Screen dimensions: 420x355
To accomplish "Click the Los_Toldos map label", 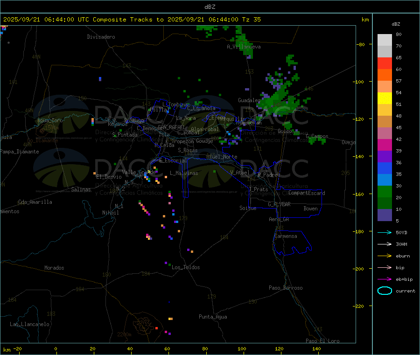I will [186, 267].
